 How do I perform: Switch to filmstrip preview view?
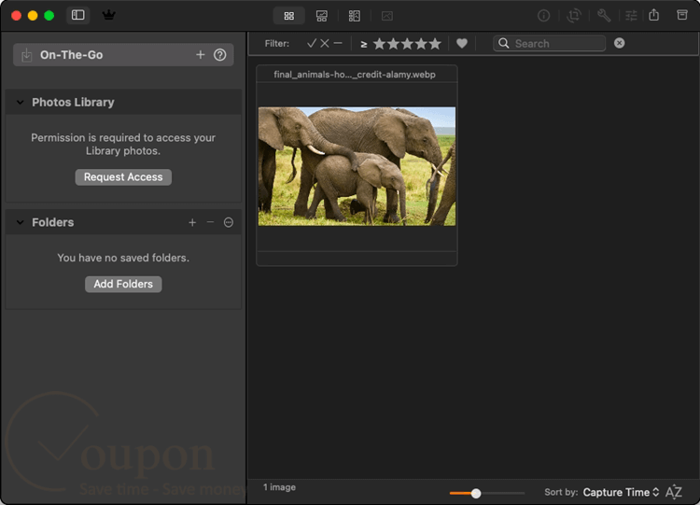click(321, 16)
